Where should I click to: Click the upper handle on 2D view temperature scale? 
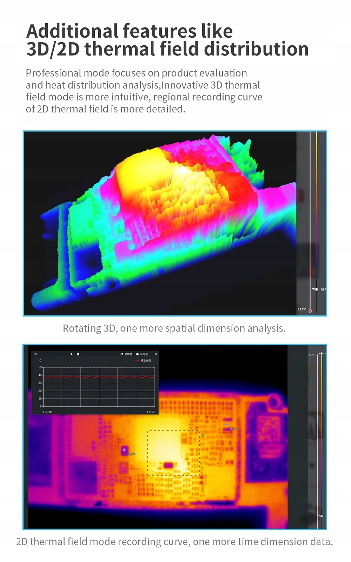click(321, 353)
